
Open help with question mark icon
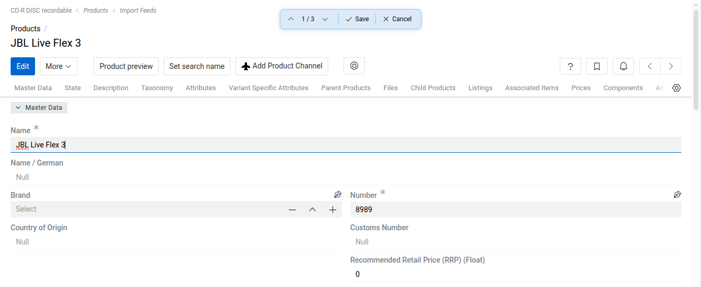pos(570,66)
